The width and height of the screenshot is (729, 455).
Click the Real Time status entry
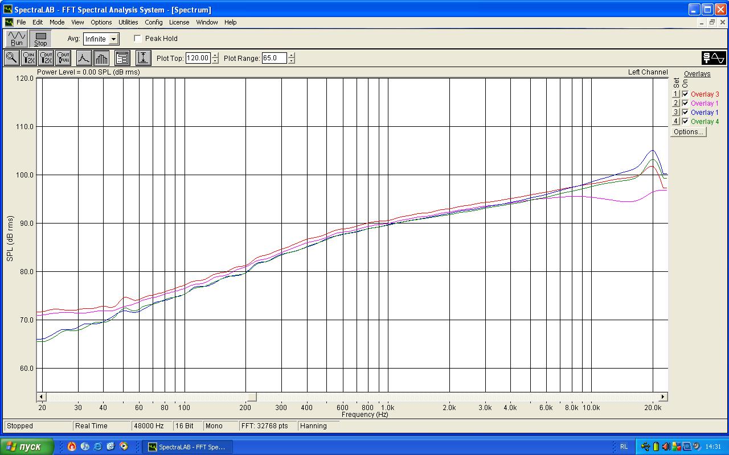click(x=101, y=426)
